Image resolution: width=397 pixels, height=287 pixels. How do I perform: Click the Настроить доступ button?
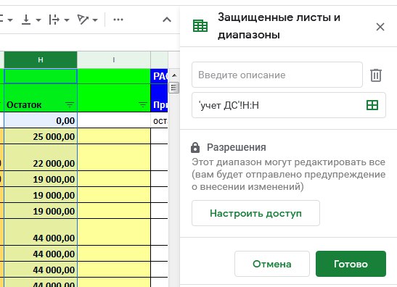[x=255, y=213]
